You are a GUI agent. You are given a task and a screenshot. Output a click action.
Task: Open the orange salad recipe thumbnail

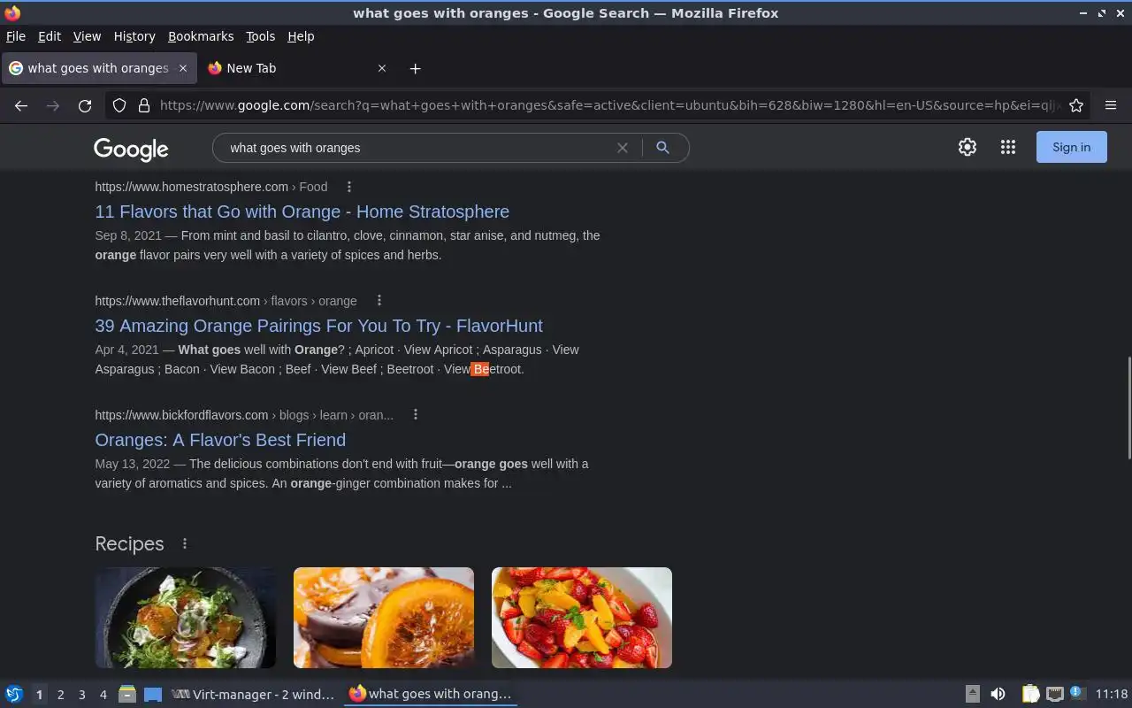(x=186, y=618)
